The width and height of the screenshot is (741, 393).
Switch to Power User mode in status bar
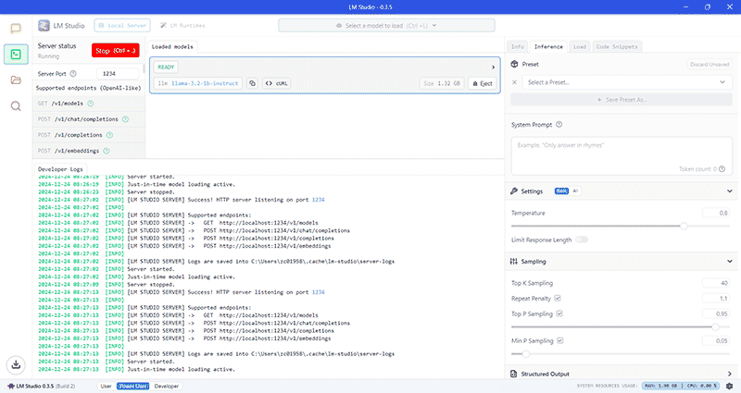point(132,386)
